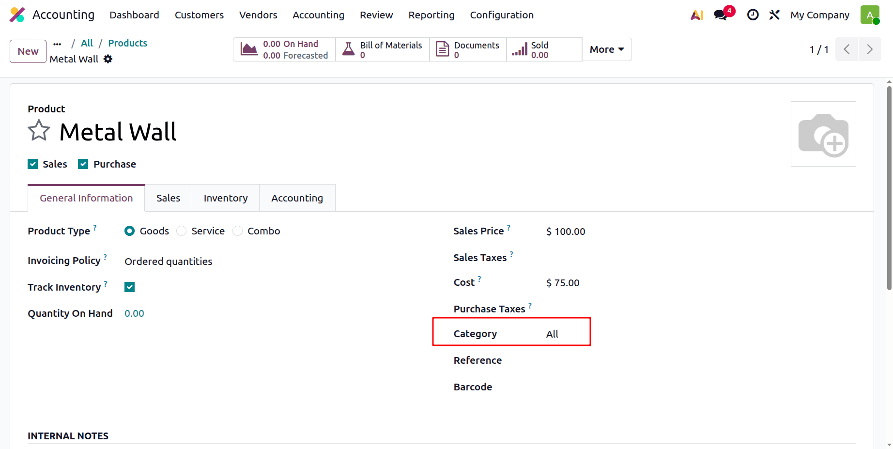The image size is (893, 449).
Task: Edit the Cost value $ 75.00
Action: click(x=563, y=283)
